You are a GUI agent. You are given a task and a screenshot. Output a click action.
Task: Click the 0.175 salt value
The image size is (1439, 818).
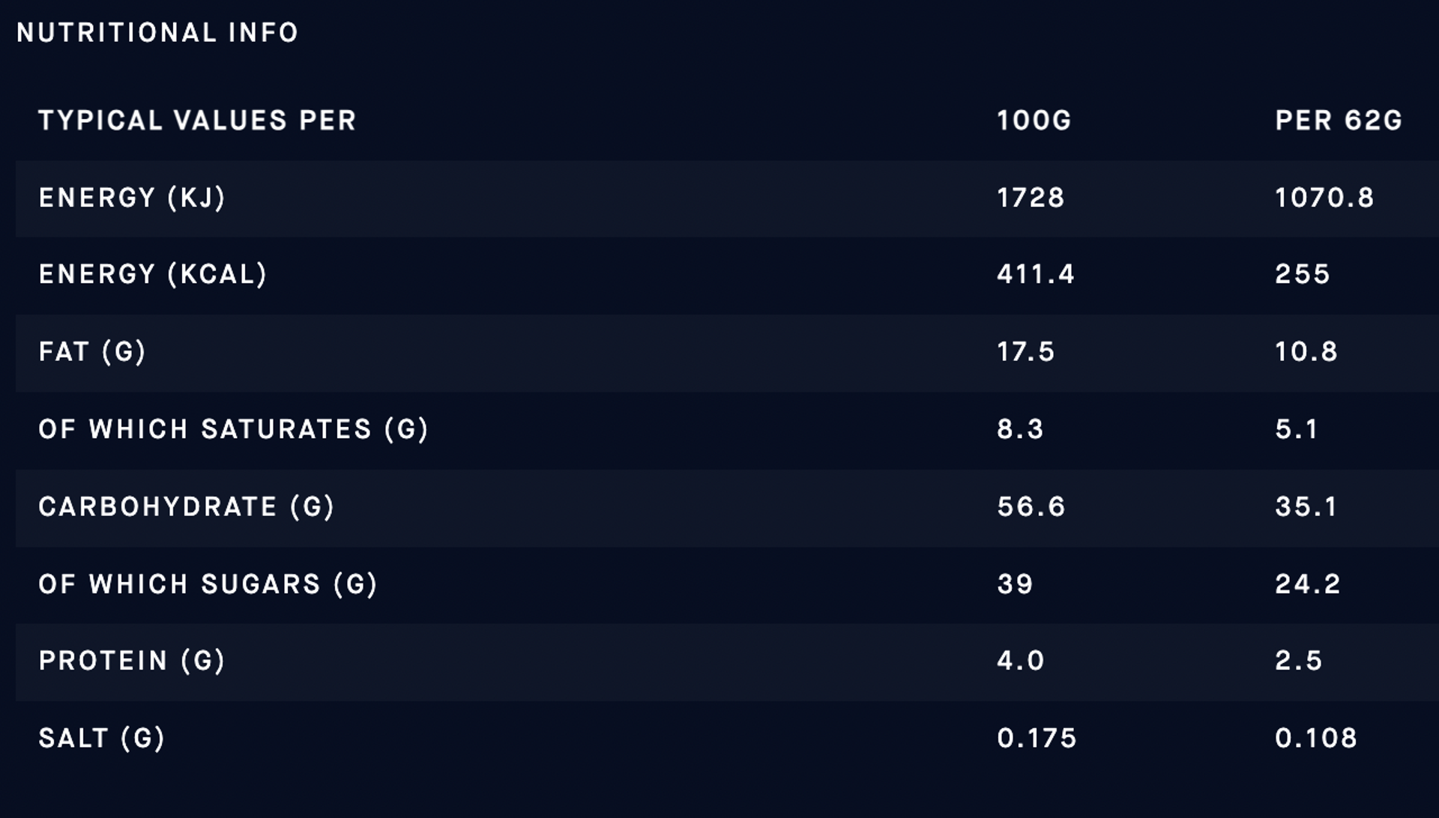pos(1037,739)
